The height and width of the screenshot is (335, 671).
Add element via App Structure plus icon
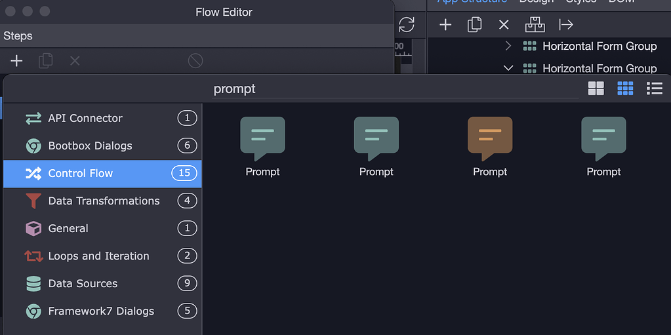click(x=445, y=25)
